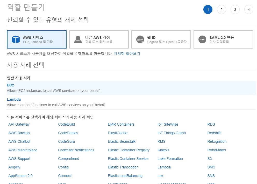Open the 자세히 알아보기 link

point(127,53)
